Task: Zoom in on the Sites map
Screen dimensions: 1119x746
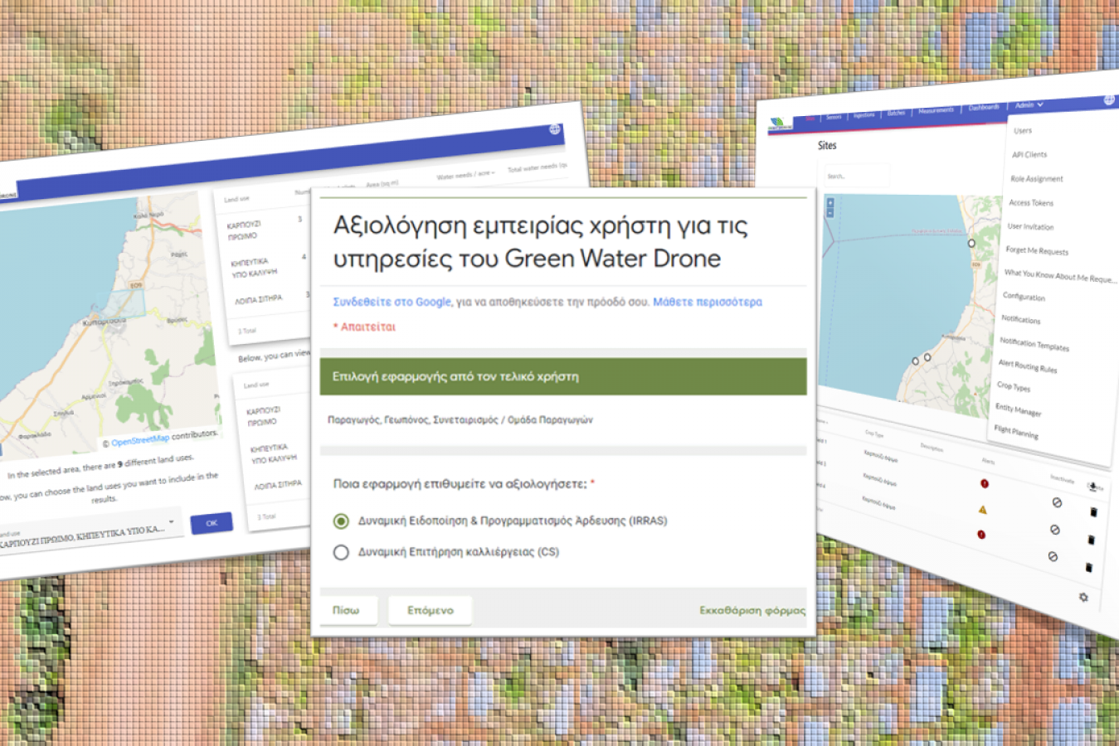Action: [x=830, y=203]
